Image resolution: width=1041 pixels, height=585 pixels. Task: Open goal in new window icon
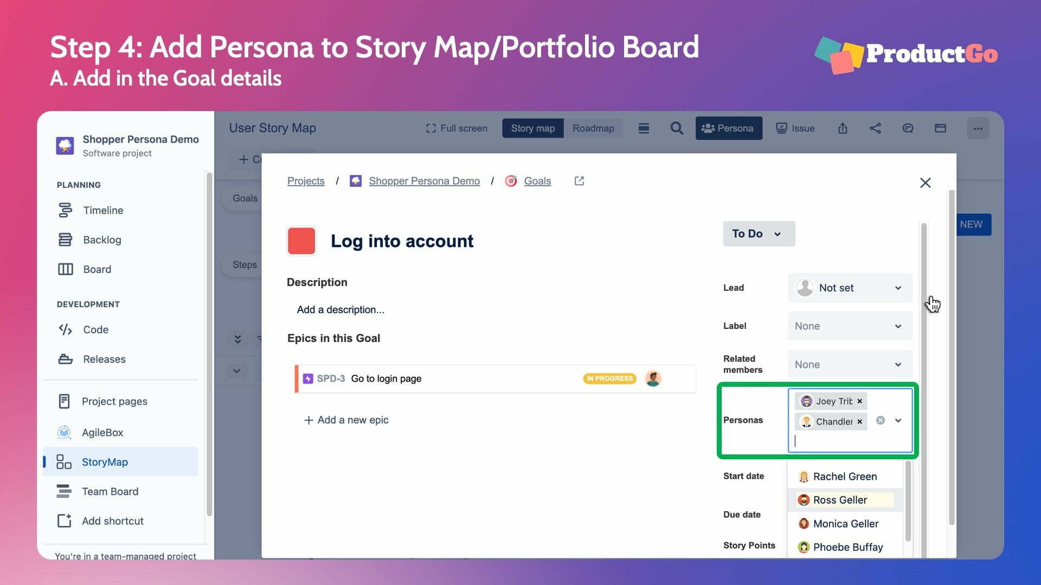[579, 181]
